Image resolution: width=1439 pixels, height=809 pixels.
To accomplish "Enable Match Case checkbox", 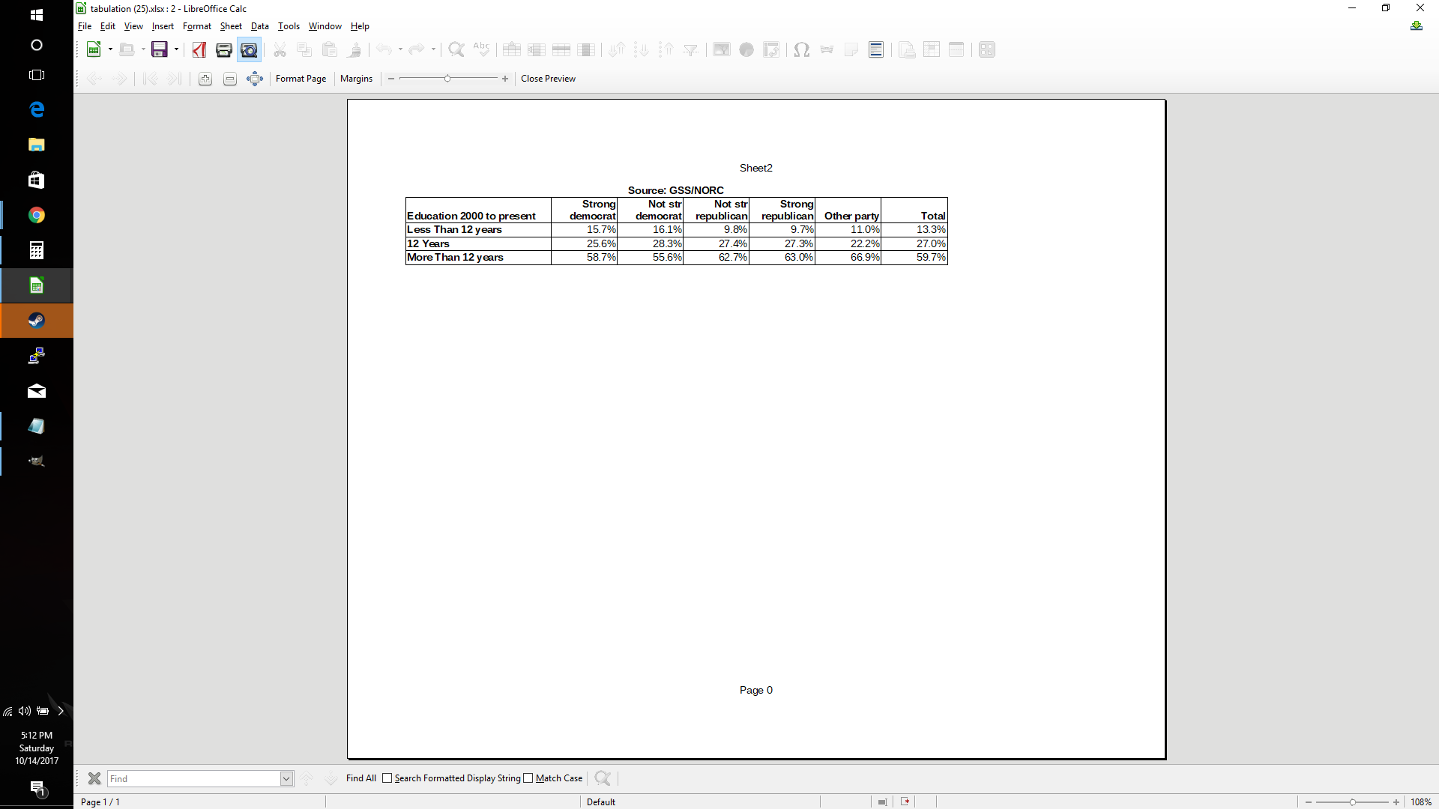I will [x=528, y=778].
